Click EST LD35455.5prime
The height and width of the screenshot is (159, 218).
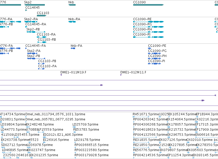point(26,134)
